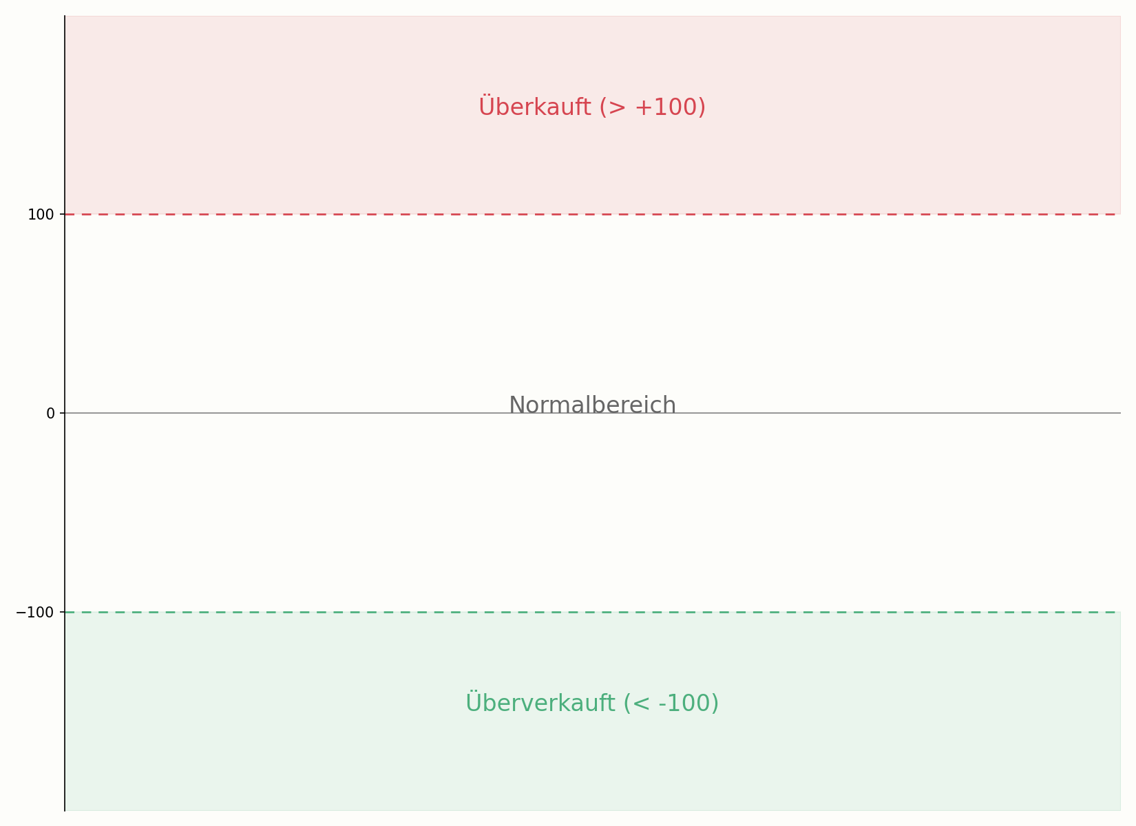Click the 0 y-axis tick label

coord(50,414)
